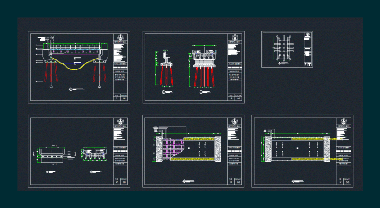This screenshot has height=208, width=380.
Task: Select the yellow riverbed curve on sheet 1
Action: (76, 65)
